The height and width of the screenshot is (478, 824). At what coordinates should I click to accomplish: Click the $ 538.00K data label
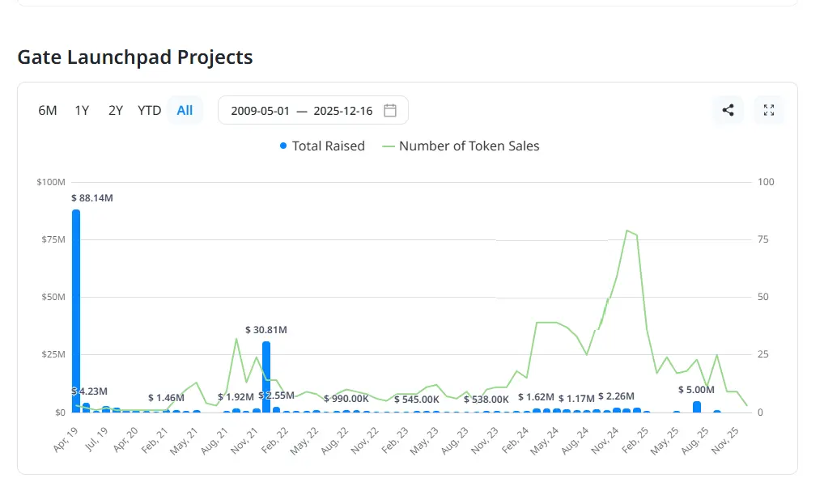486,400
